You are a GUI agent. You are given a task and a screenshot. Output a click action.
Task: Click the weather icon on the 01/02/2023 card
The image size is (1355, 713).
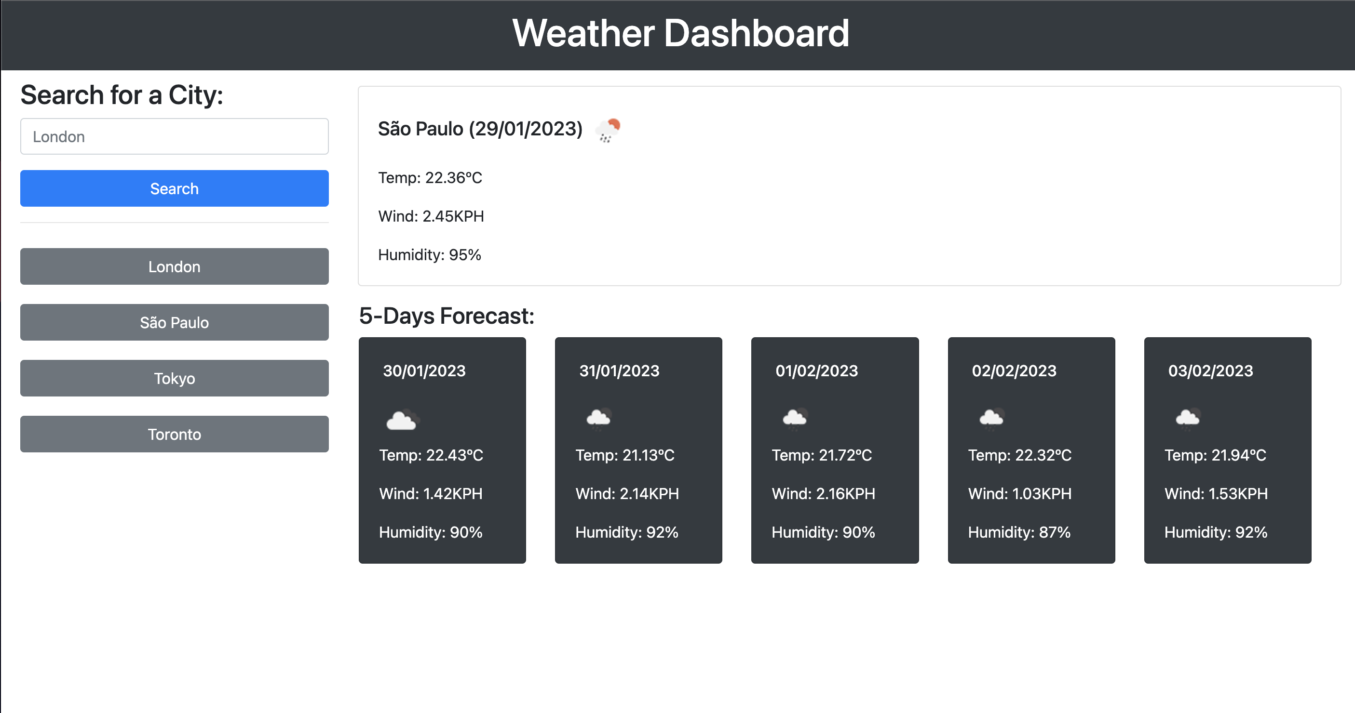(795, 419)
